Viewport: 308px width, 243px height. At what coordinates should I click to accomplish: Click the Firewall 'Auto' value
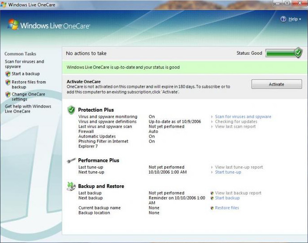click(153, 131)
